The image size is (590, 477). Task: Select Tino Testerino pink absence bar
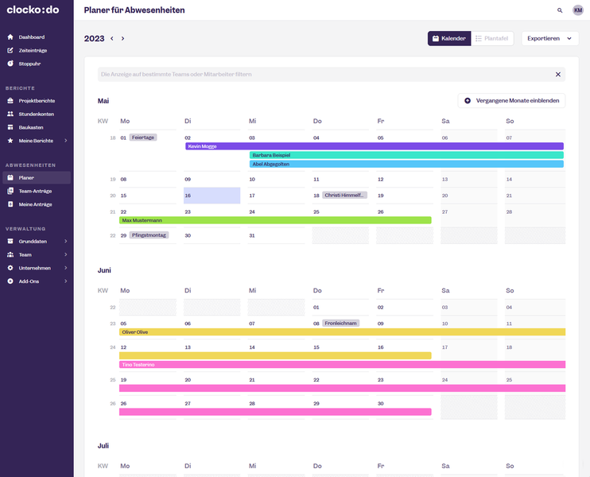pyautogui.click(x=343, y=365)
